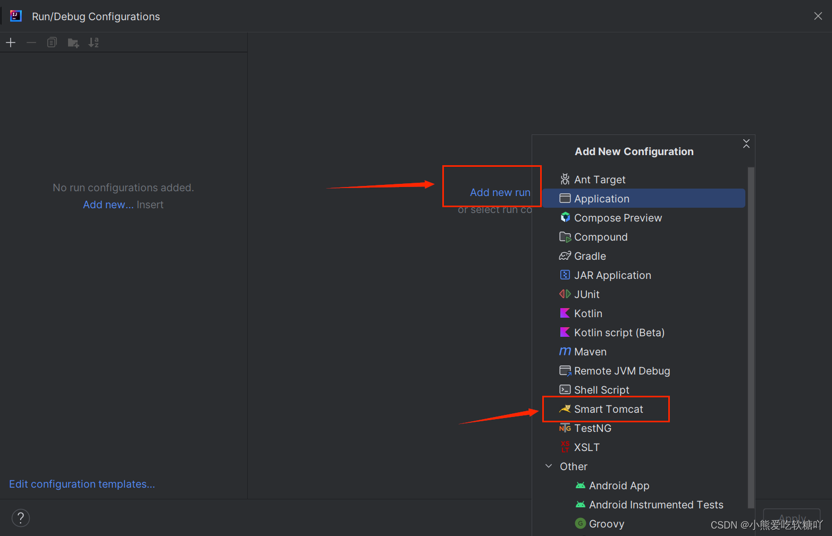Viewport: 832px width, 536px height.
Task: Click the plus icon to add configuration
Action: 11,42
